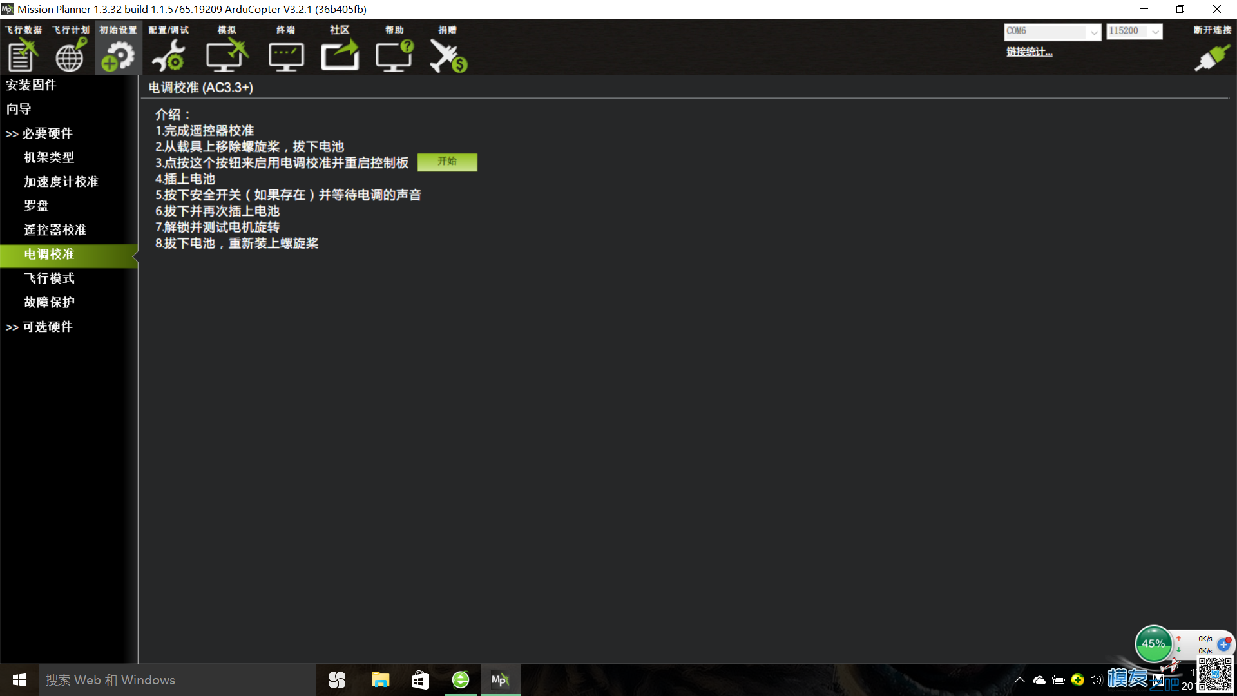Open the 飞行数据 flight data icon
The image size is (1237, 696).
tap(23, 54)
